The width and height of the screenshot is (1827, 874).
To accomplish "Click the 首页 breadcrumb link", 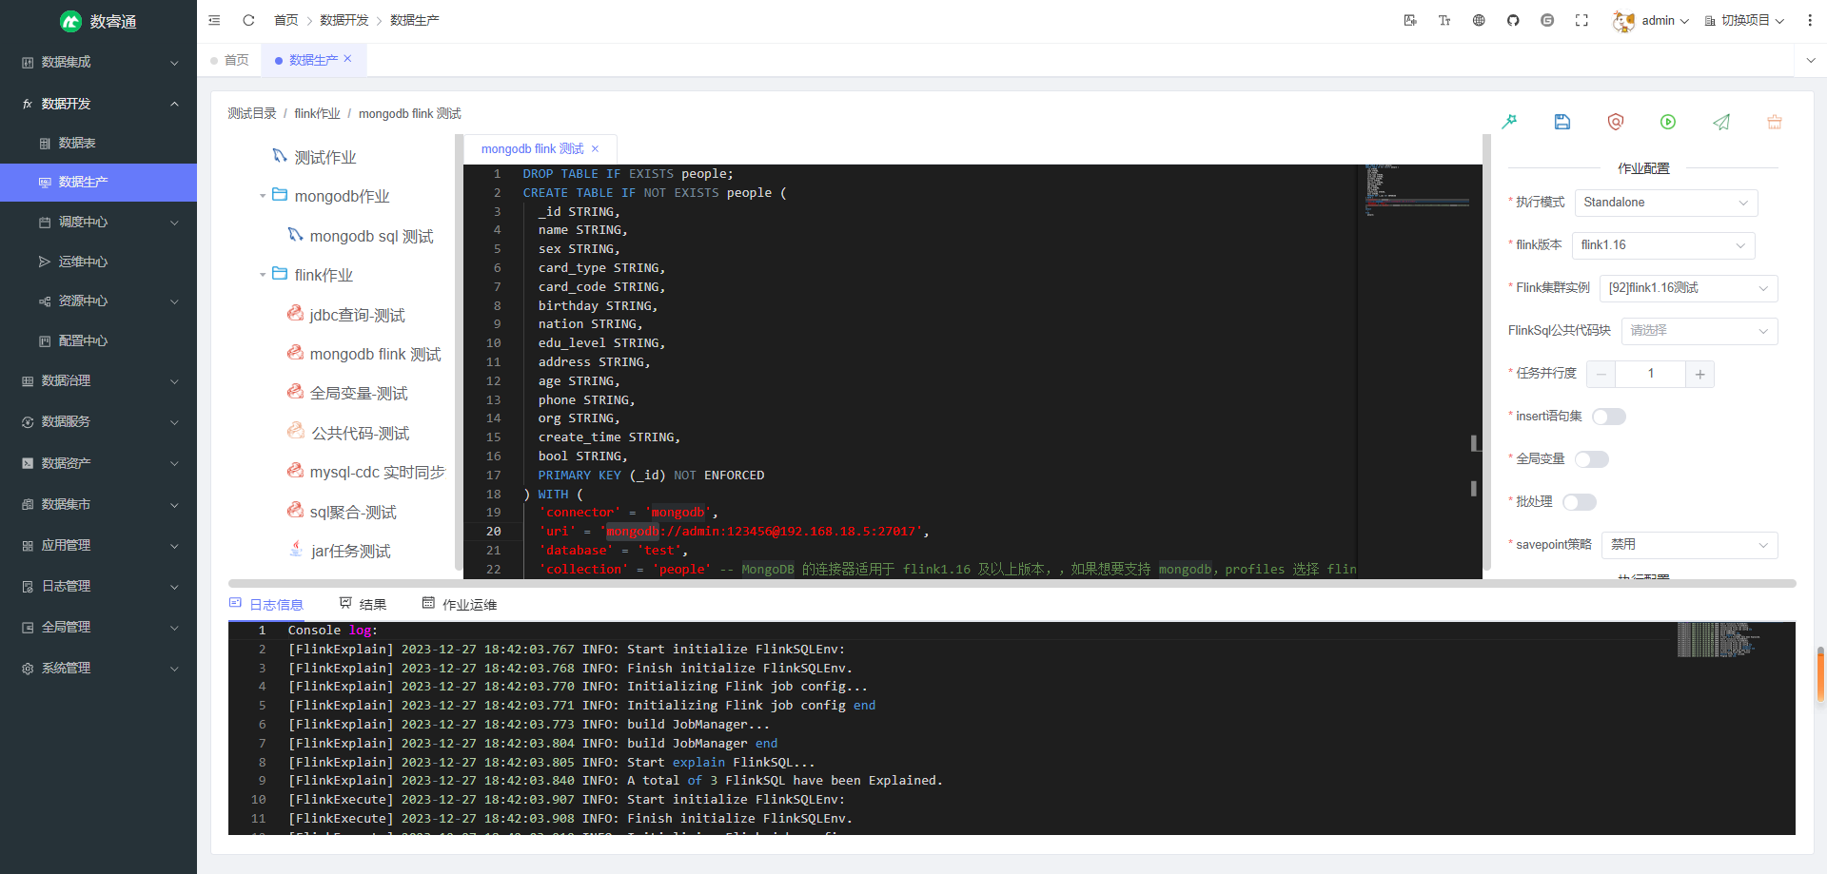I will 285,20.
